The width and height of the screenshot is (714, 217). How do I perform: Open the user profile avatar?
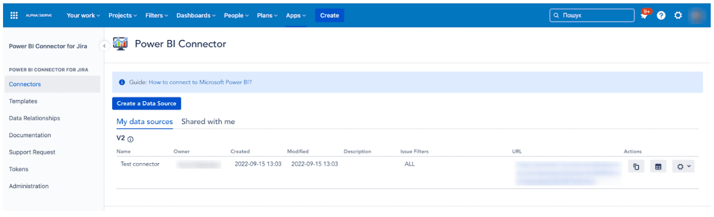697,15
